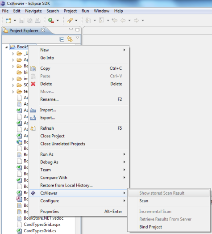Choose Restore from Local History...

(x=79, y=185)
